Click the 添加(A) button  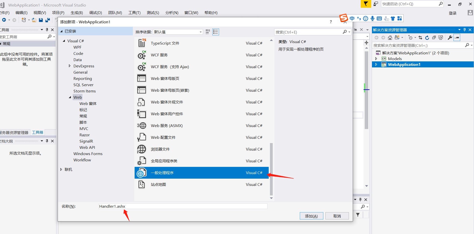point(311,216)
